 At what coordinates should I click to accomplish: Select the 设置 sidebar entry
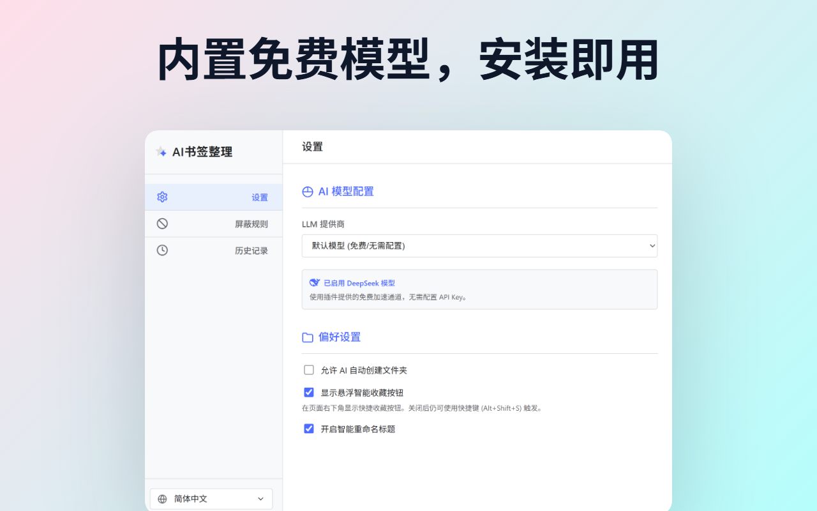[x=260, y=197]
